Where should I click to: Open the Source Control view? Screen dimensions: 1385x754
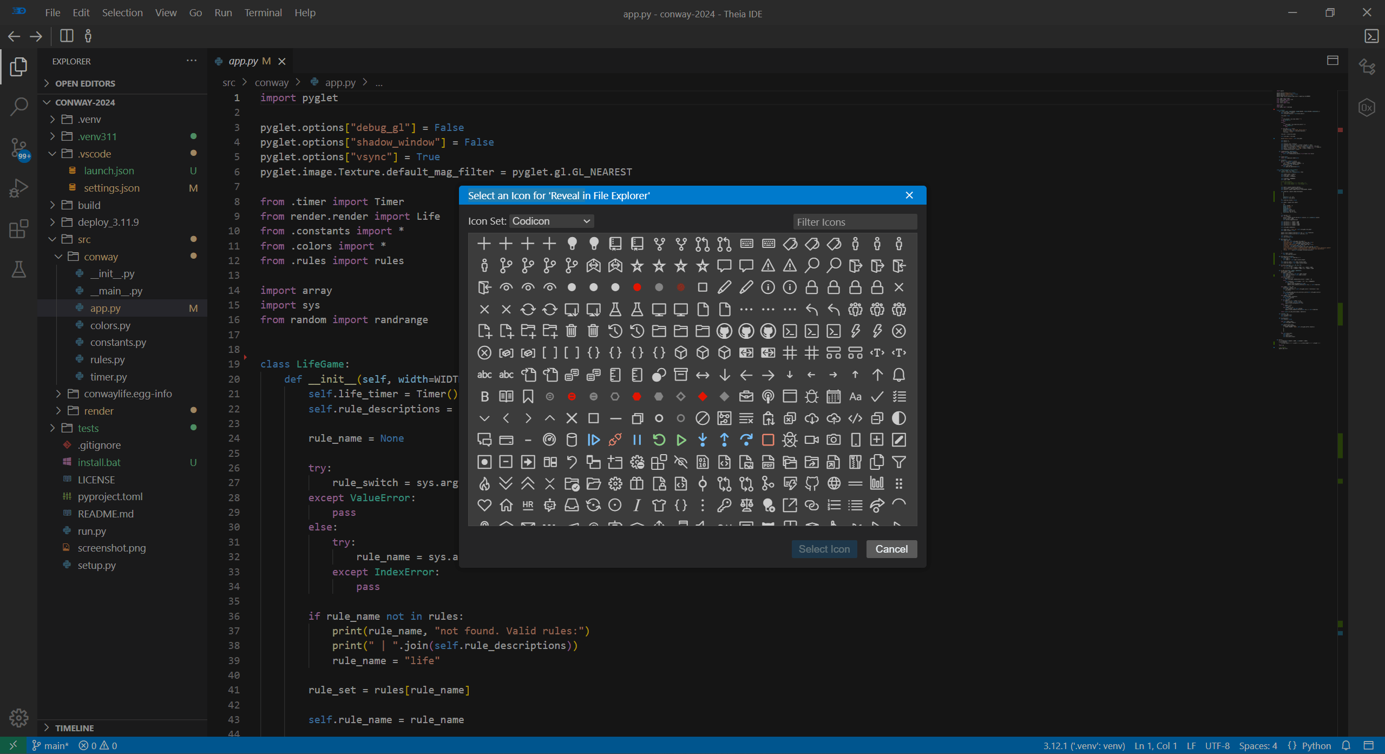[19, 148]
